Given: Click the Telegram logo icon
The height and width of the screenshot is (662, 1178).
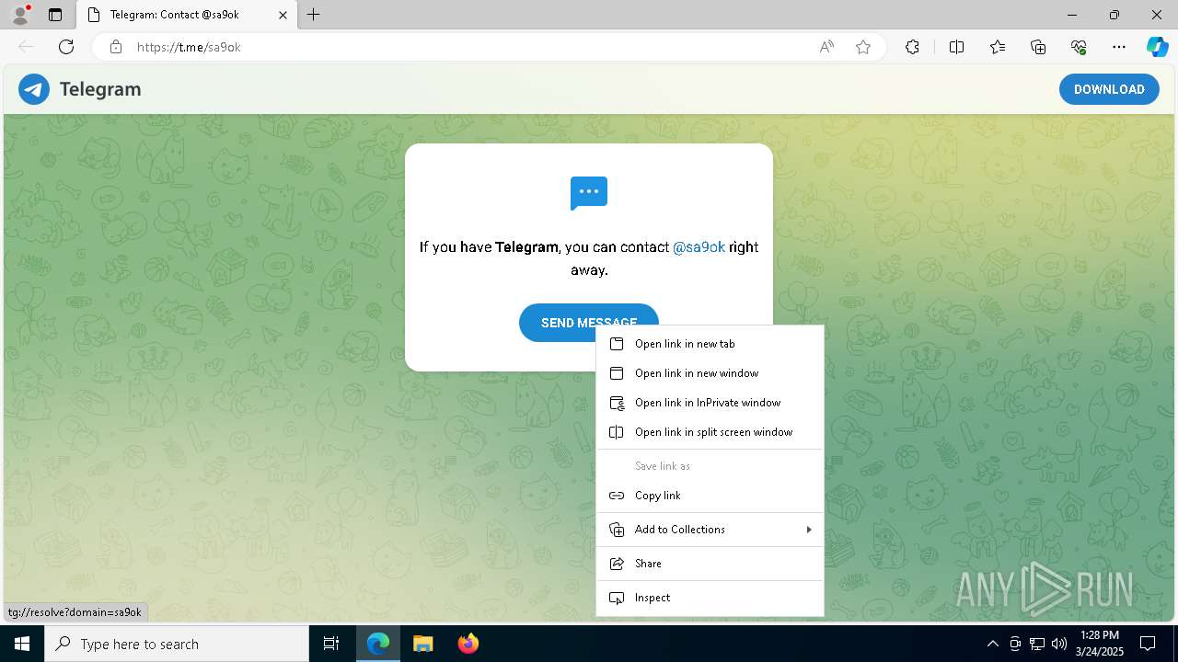Looking at the screenshot, I should [x=34, y=89].
